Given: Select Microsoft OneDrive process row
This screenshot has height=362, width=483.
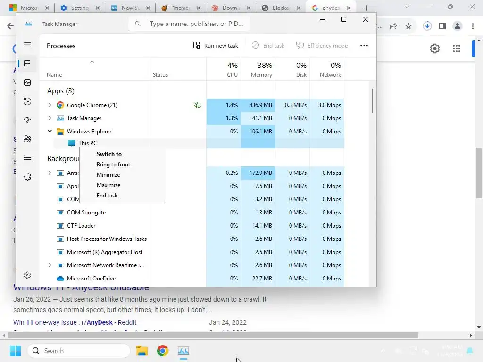Looking at the screenshot, I should [192, 278].
